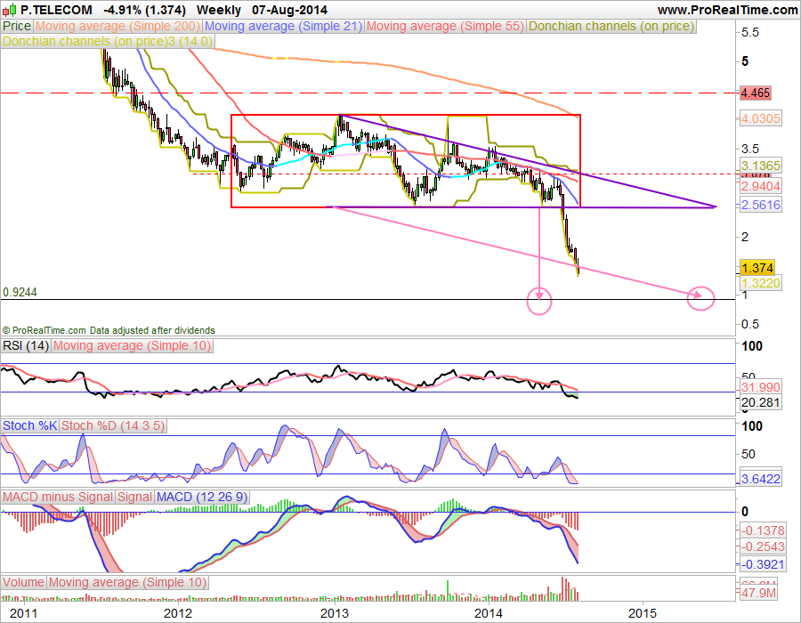Click the 3.6422 stochastic value tag

click(x=761, y=479)
